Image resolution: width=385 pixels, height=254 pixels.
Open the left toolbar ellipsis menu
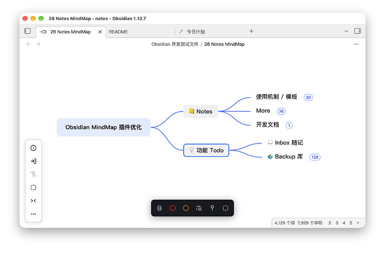click(33, 214)
